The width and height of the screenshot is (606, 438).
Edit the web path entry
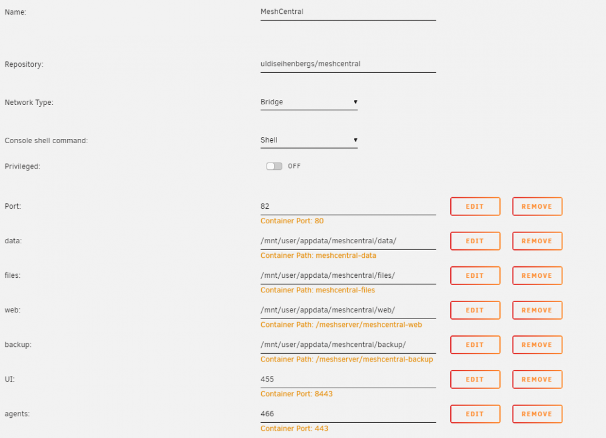tap(475, 311)
